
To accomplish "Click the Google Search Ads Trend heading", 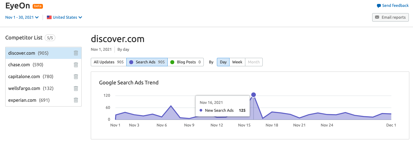I will 129,83.
